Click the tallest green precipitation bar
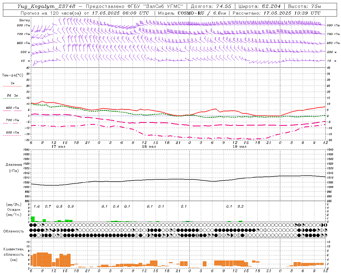Screen dimensions: 341x273 coord(33,219)
